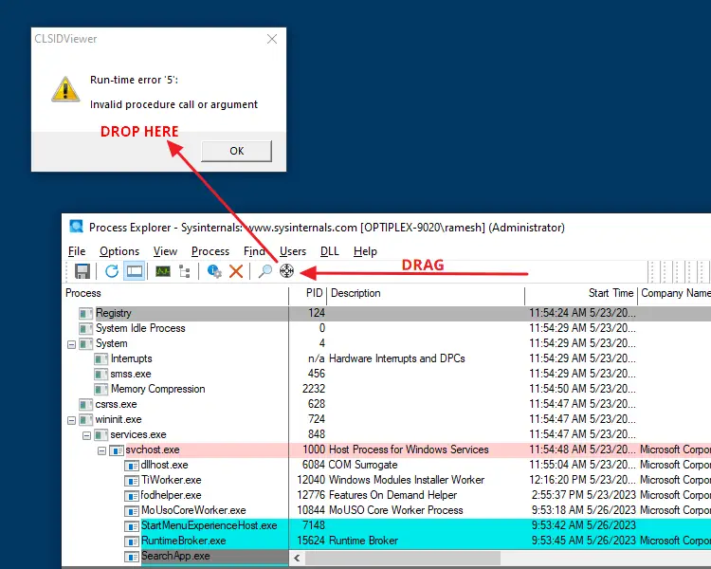Open the Process menu
The height and width of the screenshot is (569, 711).
pyautogui.click(x=210, y=251)
